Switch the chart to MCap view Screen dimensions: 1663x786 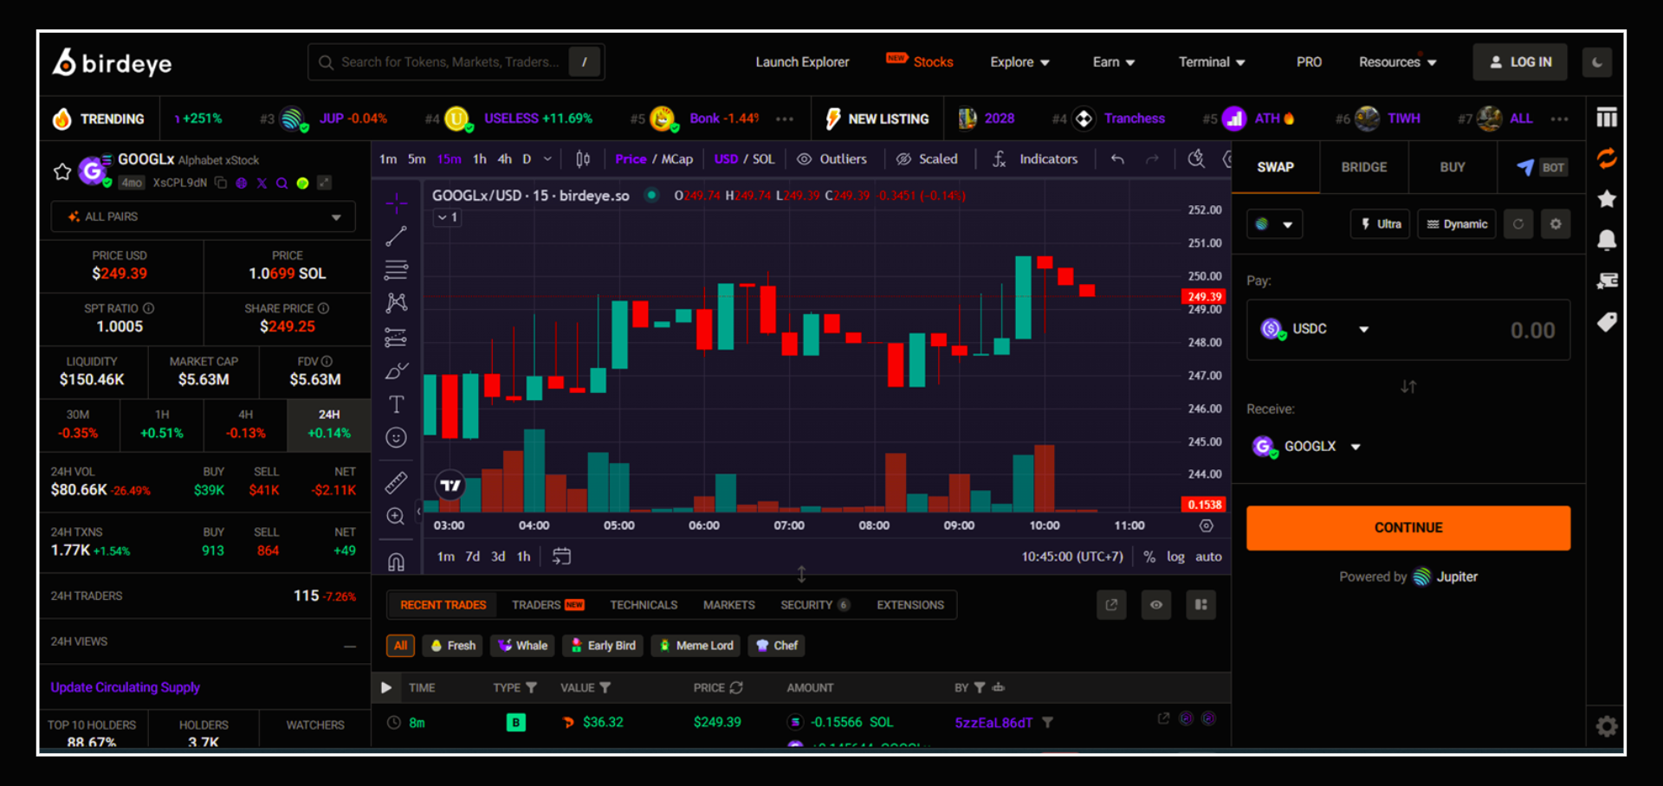(677, 159)
